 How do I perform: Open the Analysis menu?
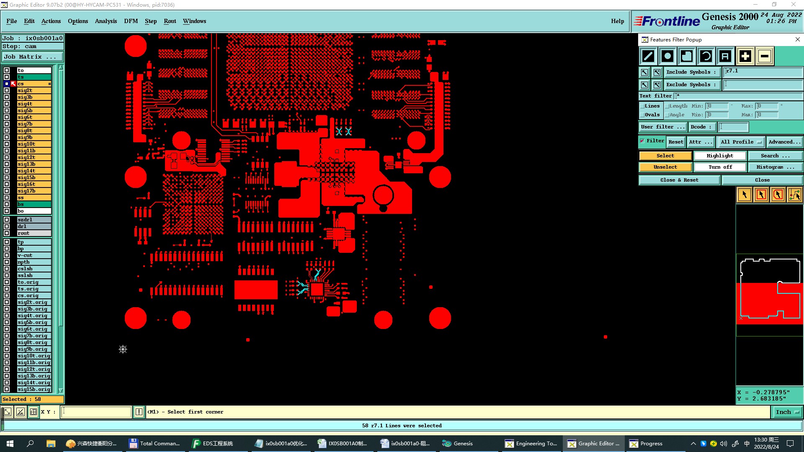(x=106, y=21)
